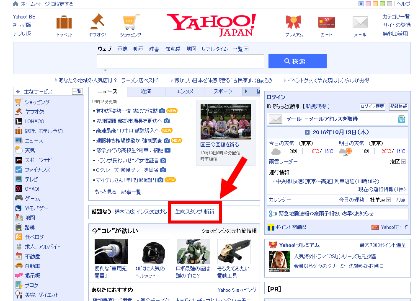
Task: Click the car sidebar icon
Action: pyautogui.click(x=19, y=266)
